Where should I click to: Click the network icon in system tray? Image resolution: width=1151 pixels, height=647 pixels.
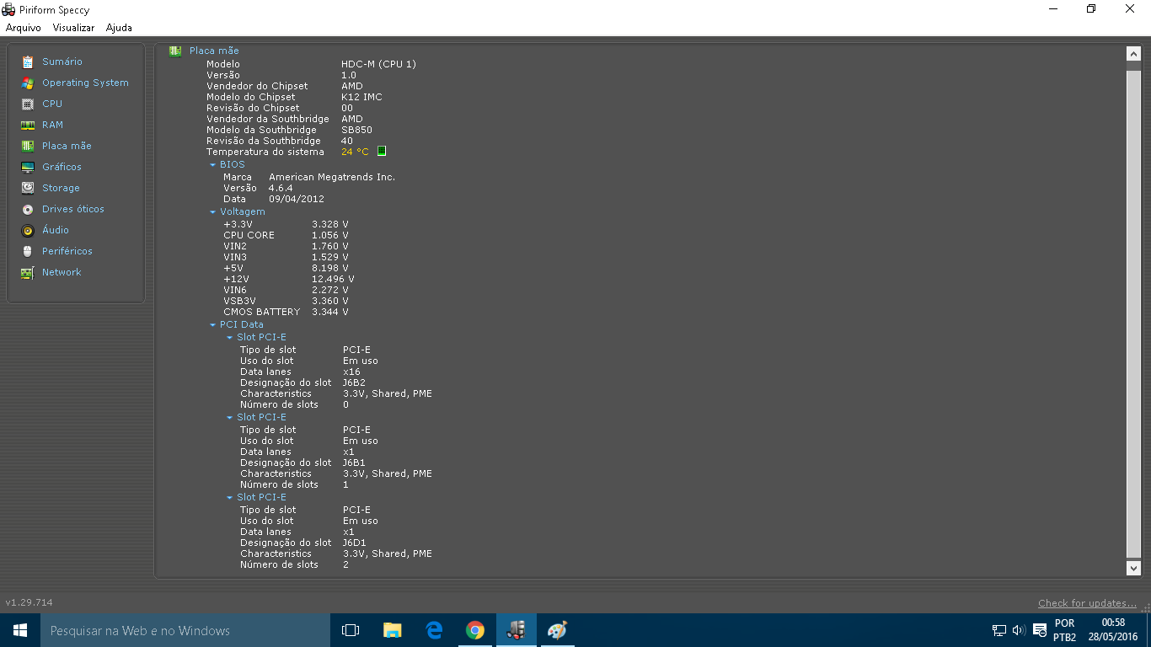pos(999,630)
